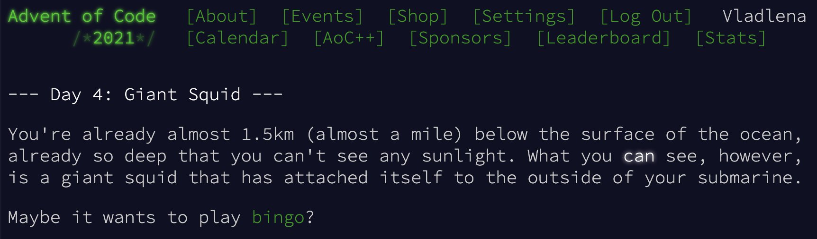
Task: Click the Advent of Code home title
Action: [x=82, y=17]
